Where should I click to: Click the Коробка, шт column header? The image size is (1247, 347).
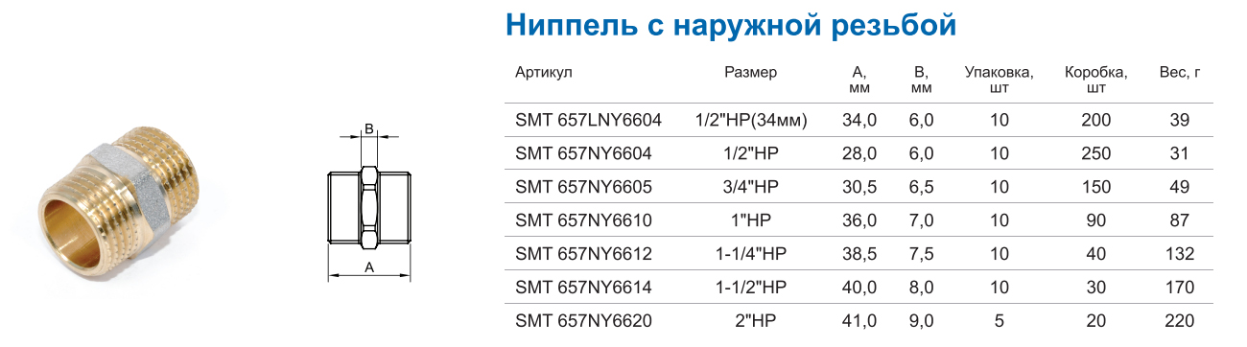[1096, 80]
